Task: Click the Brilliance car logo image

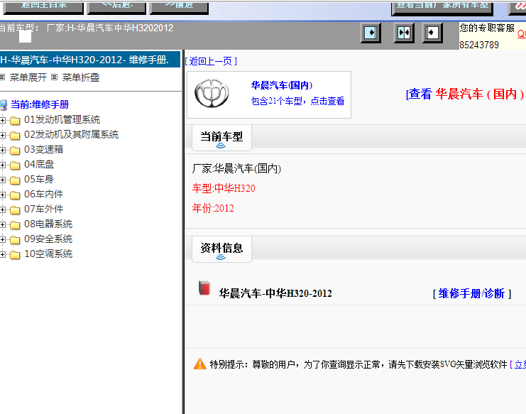Action: [212, 93]
